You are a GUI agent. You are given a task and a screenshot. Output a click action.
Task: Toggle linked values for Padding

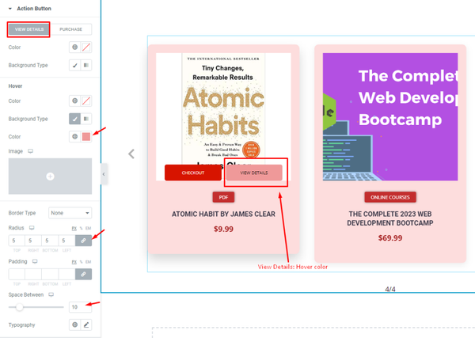coord(83,274)
